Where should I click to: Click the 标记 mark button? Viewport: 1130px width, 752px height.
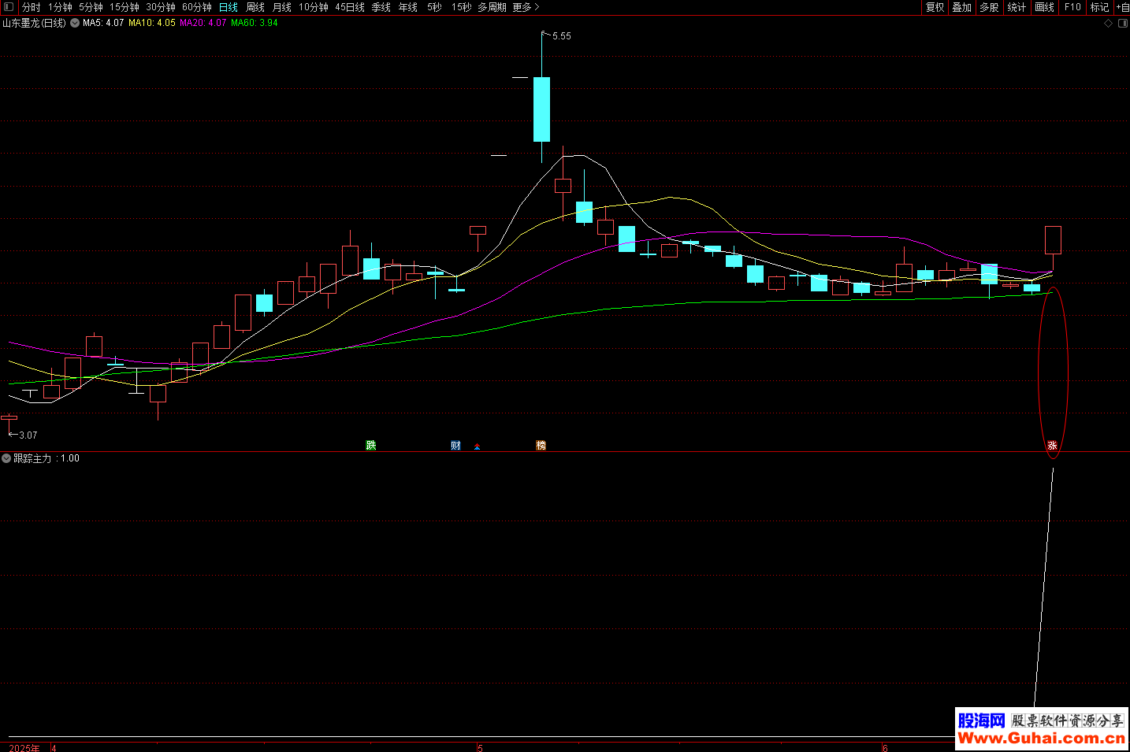[1099, 7]
